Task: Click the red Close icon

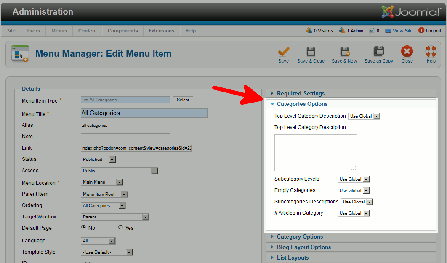Action: pos(407,52)
